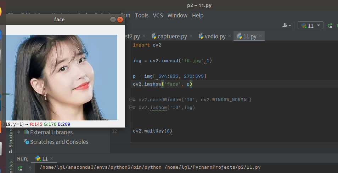This screenshot has height=173, width=338.
Task: Open the code-with-me user icon menu
Action: click(x=287, y=26)
